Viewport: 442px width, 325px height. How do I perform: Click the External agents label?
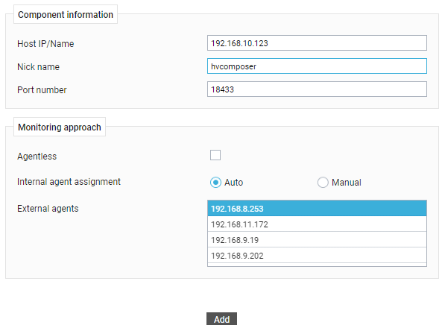[48, 209]
